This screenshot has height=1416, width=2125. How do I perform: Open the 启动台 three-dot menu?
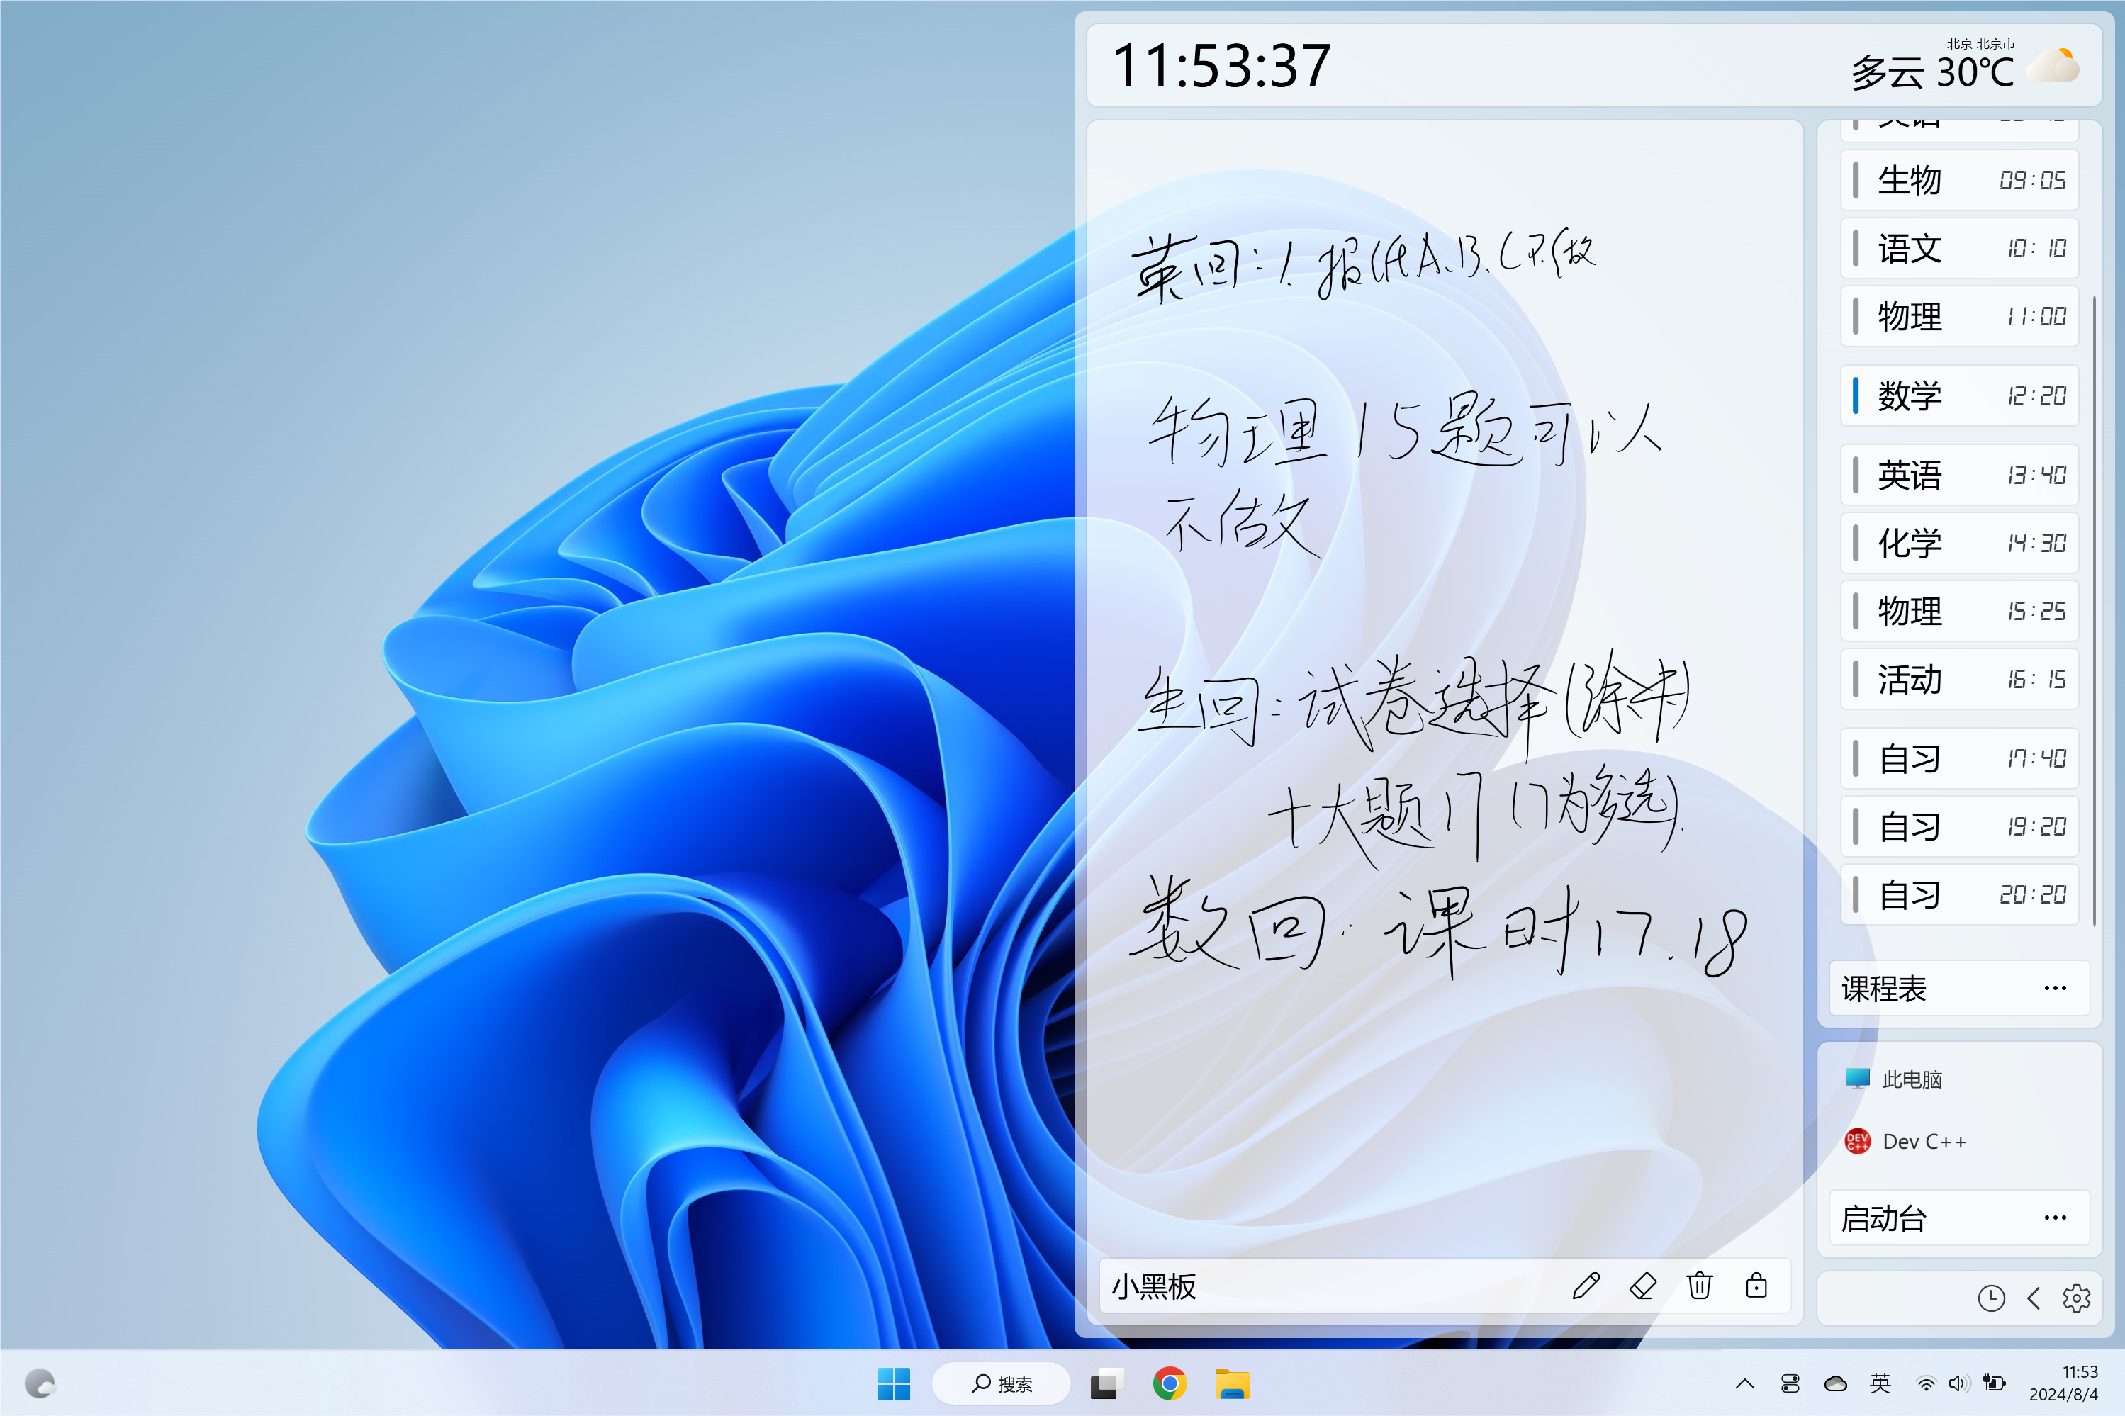point(2055,1218)
